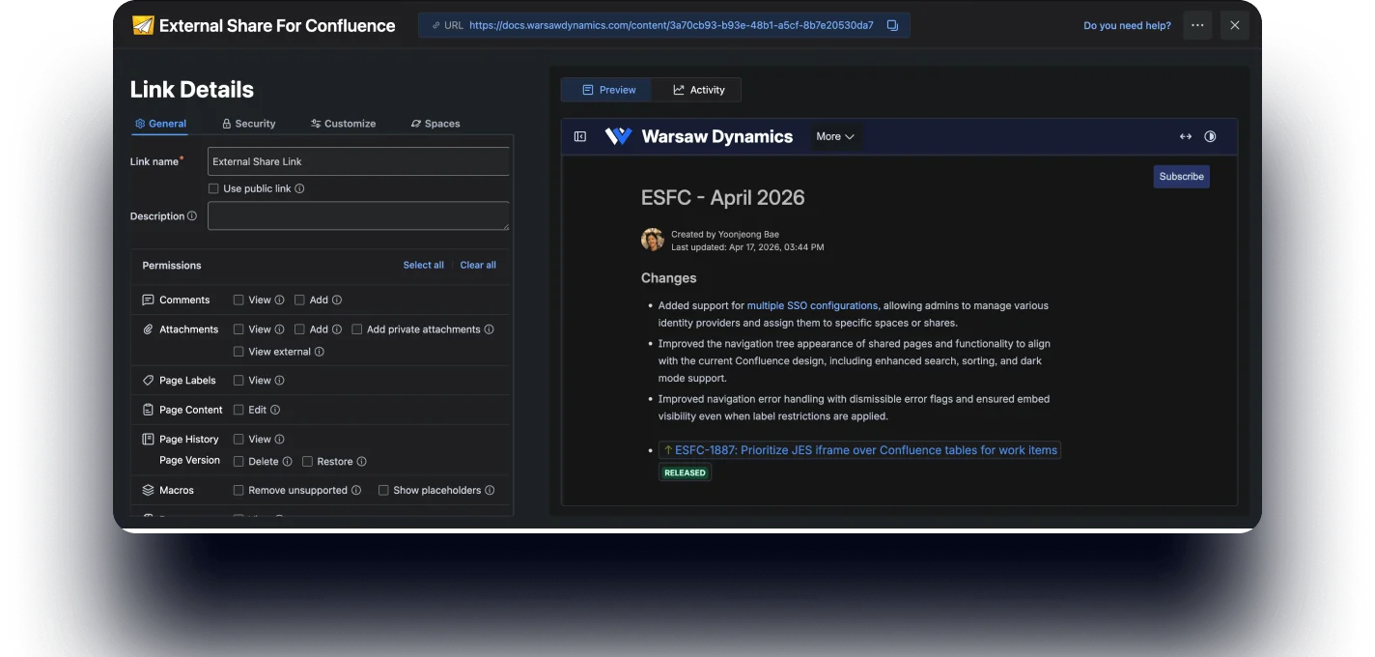Check Delete for Page Version

click(x=239, y=462)
